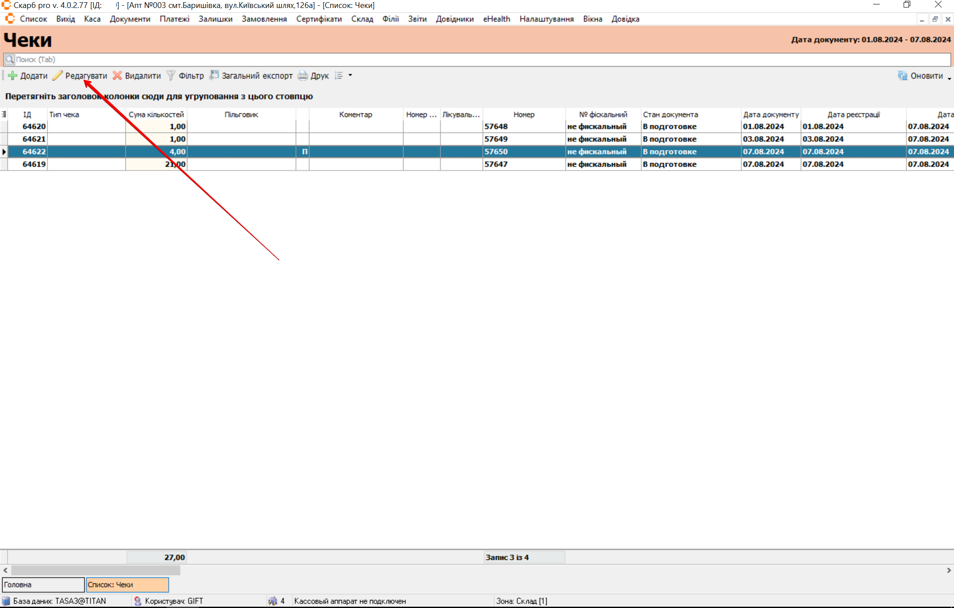Screen dimensions: 954x608
Task: Click the horizontal scrollbar right arrow
Action: (949, 570)
